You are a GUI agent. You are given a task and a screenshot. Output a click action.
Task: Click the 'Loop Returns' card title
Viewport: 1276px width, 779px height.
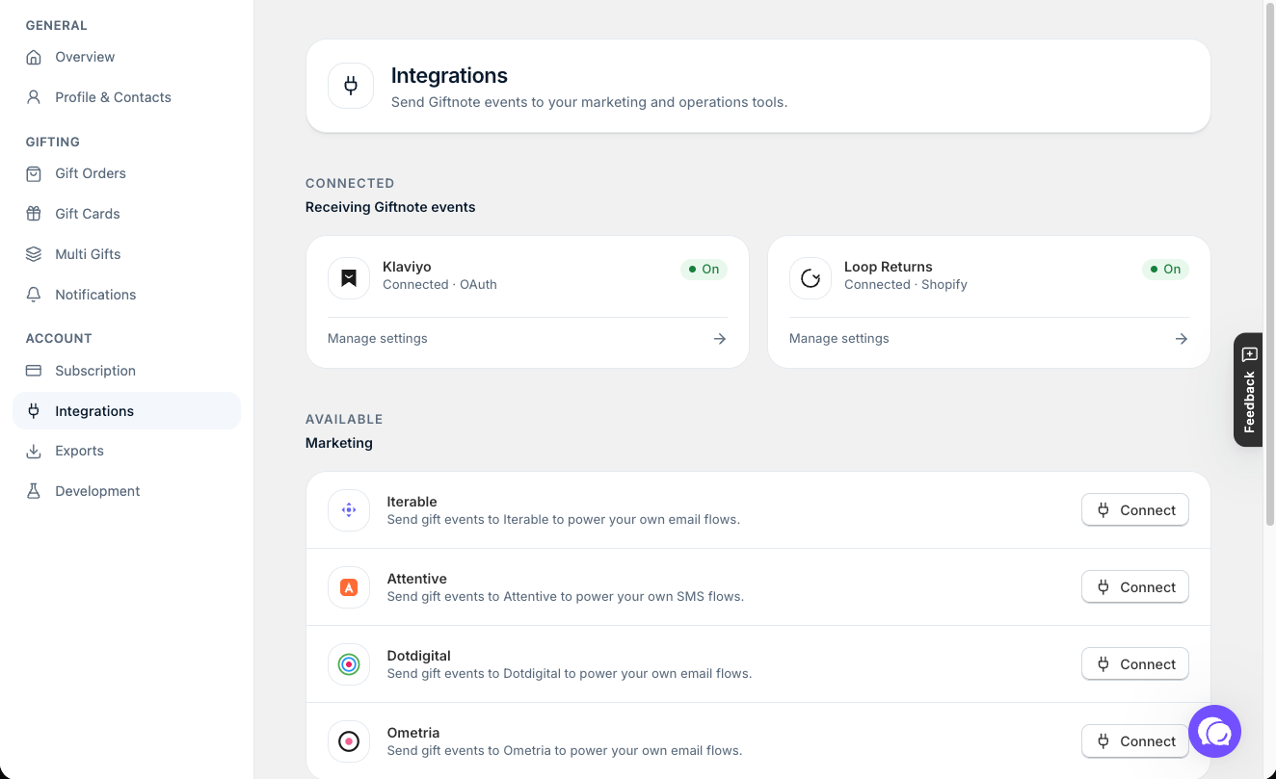pos(889,267)
